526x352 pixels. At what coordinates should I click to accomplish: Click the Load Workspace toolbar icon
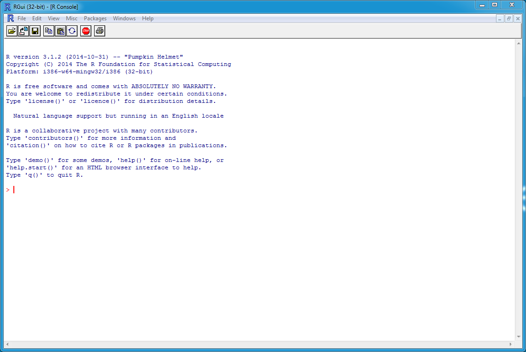(24, 31)
